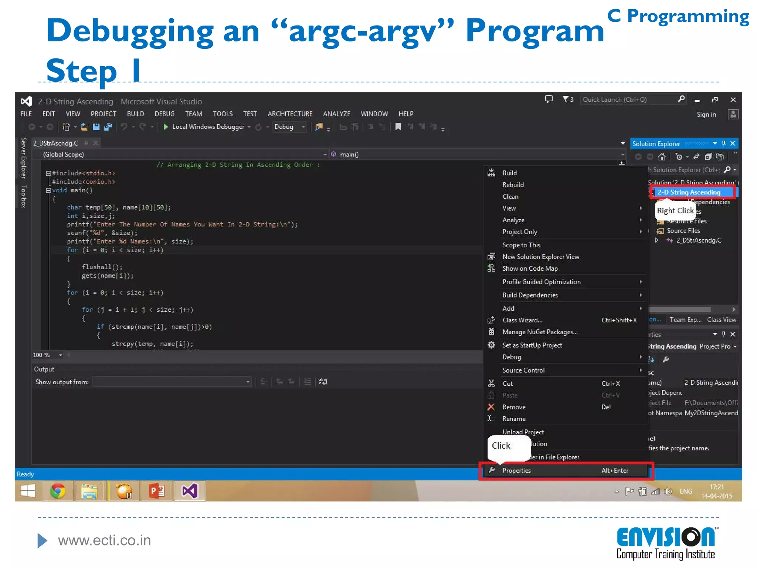This screenshot has width=757, height=568.
Task: Click the volume icon in system tray
Action: [x=668, y=491]
